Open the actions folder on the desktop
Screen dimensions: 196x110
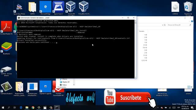188,92
